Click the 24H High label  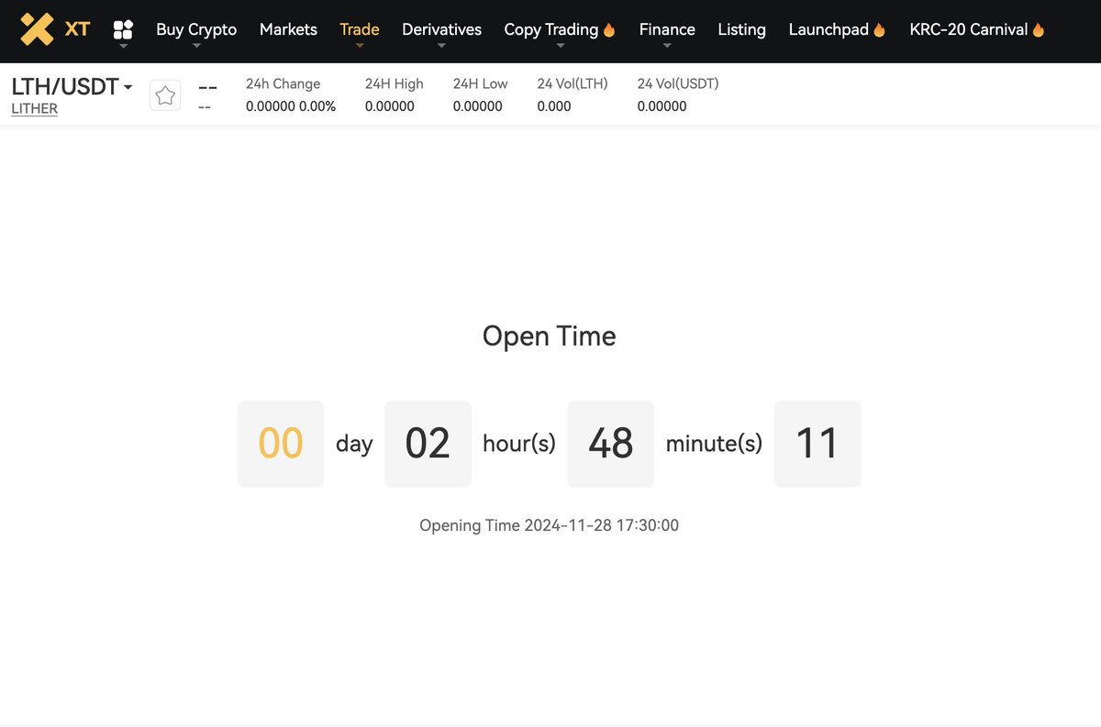tap(395, 83)
